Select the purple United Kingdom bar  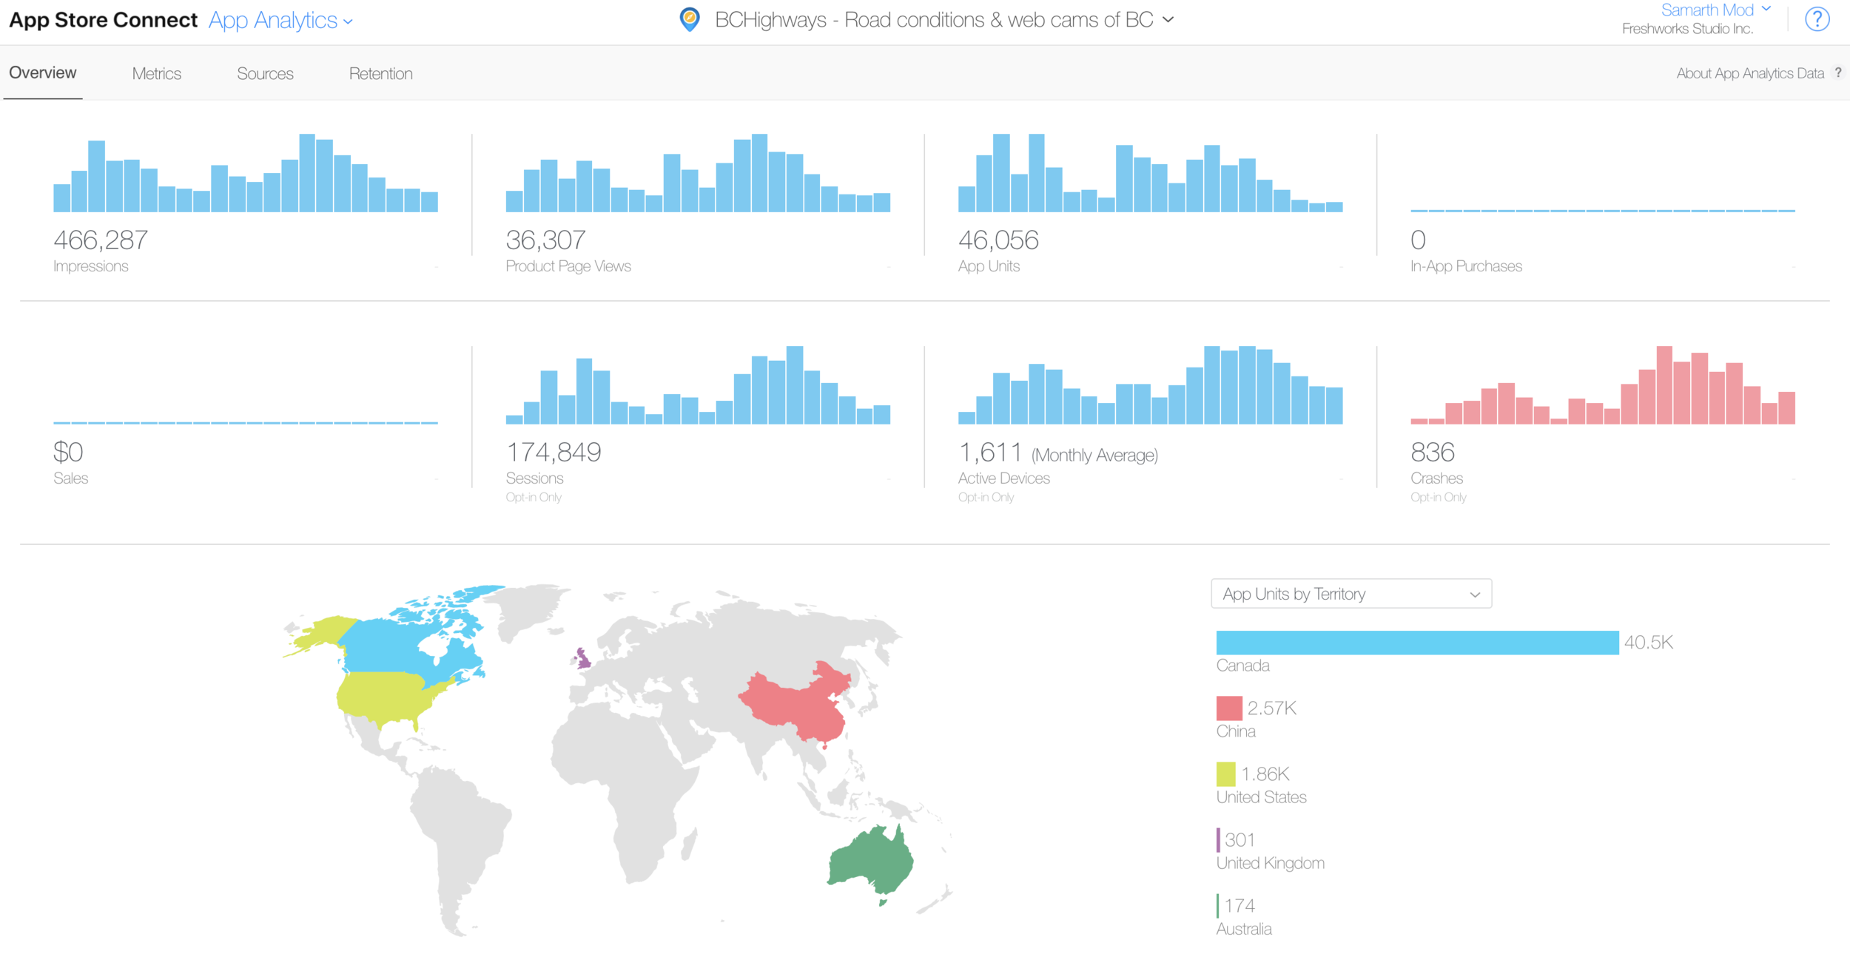(1218, 839)
